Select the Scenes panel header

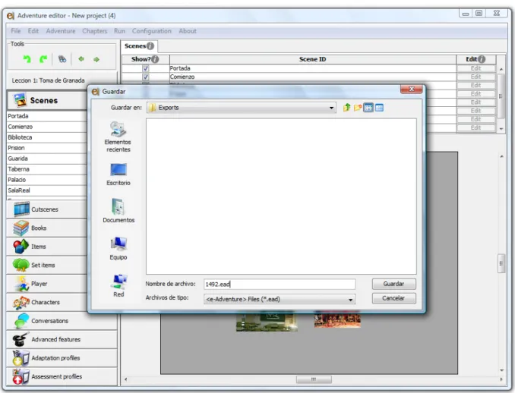46,100
